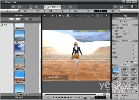The image size is (139, 100).
Task: Select the rotate object tool icon
Action: (85, 16)
